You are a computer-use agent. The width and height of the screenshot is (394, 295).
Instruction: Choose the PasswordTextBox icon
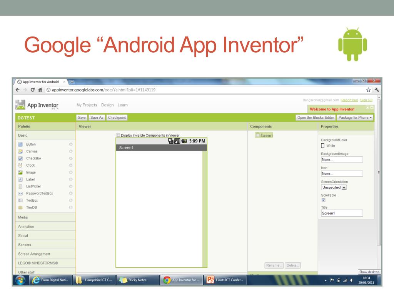[x=20, y=194]
